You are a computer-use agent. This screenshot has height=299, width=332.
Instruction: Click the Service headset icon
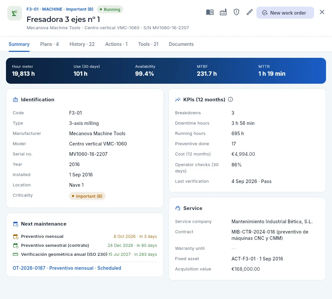[178, 208]
